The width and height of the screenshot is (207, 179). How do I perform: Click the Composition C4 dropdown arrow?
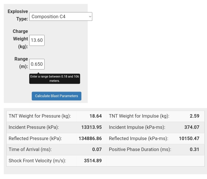[x=90, y=17]
